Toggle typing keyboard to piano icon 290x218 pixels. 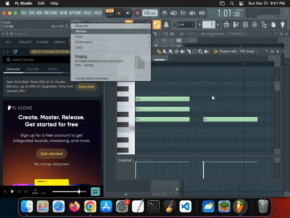(x=166, y=24)
